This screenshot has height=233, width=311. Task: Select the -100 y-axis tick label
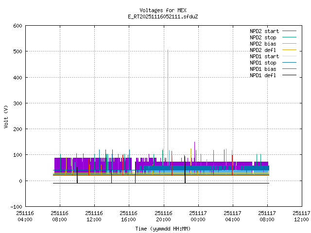point(16,206)
